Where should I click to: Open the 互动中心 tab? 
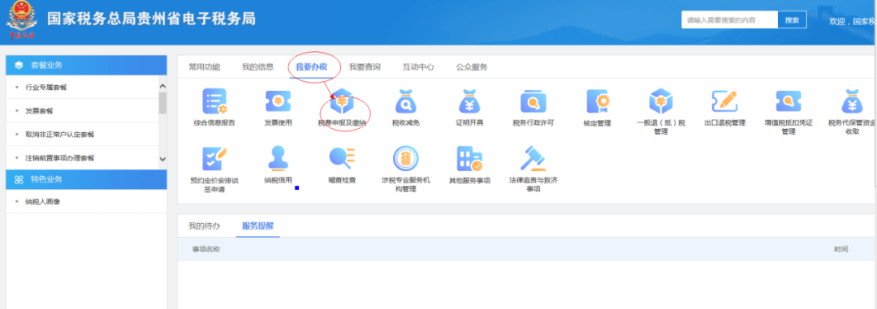(418, 67)
